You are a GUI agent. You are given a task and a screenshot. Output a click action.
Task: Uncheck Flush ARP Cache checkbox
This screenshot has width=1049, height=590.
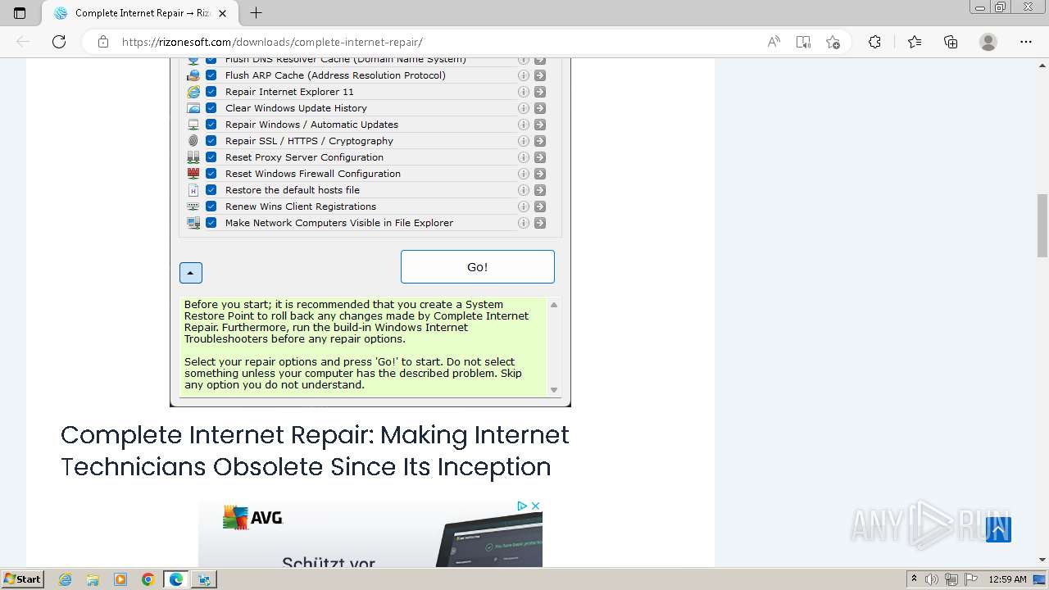(211, 75)
